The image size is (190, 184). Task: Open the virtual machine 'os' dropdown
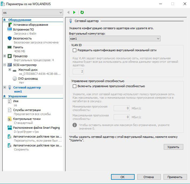point(33,13)
